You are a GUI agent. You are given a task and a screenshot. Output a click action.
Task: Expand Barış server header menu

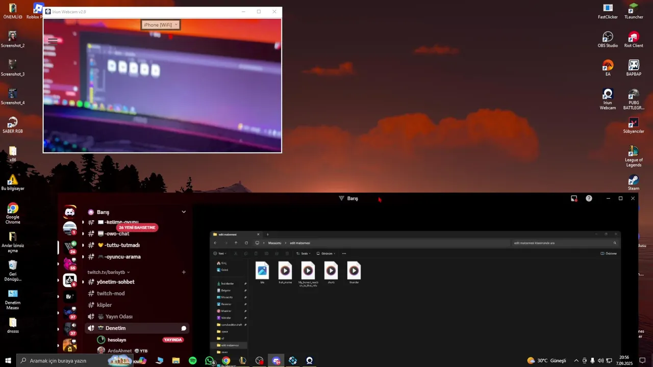tap(184, 212)
